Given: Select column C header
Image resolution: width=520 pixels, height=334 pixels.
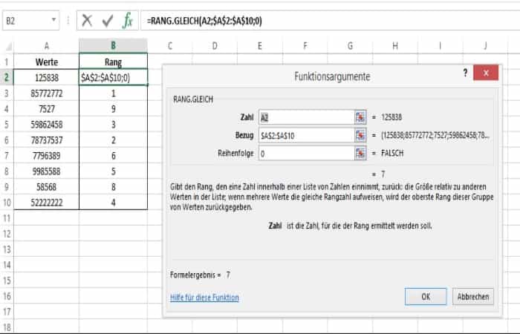Looking at the screenshot, I should tap(170, 46).
